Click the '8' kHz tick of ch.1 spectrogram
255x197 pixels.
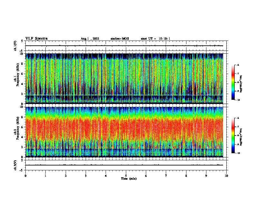click(x=23, y=64)
